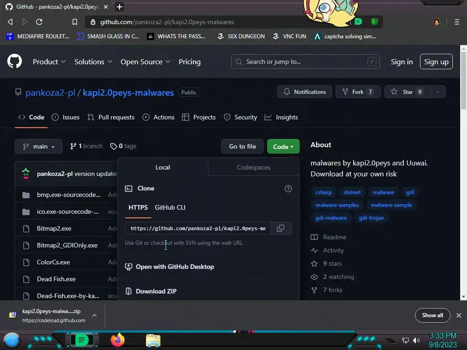Close the downloads bar
The height and width of the screenshot is (350, 467).
pyautogui.click(x=459, y=315)
